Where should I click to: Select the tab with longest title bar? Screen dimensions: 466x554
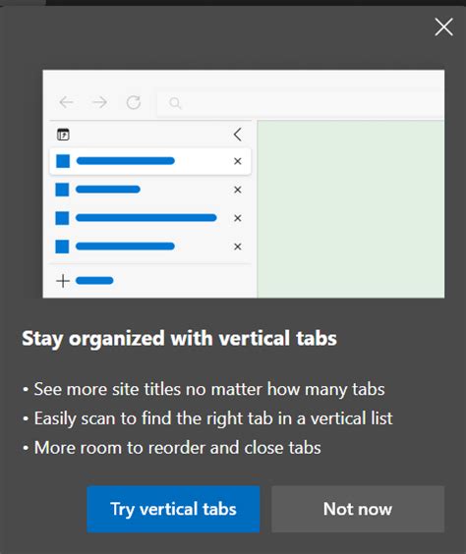point(150,218)
